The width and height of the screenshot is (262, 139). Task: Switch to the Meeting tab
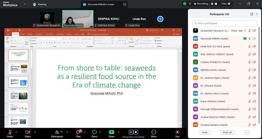coord(40,4)
